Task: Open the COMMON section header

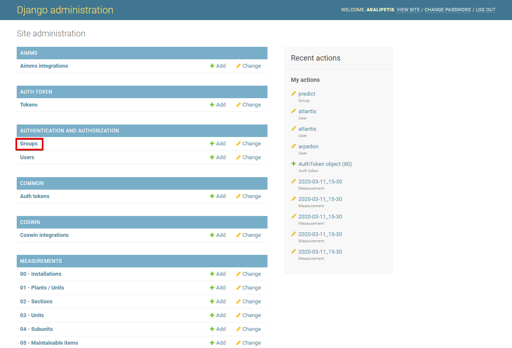Action: pos(32,183)
